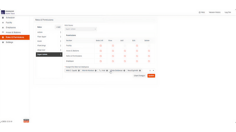Remove Marvin Martian from role
Viewport: 236px width, 132px height.
pyautogui.click(x=95, y=70)
